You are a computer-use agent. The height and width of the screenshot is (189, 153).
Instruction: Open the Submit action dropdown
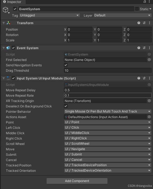click(108, 154)
